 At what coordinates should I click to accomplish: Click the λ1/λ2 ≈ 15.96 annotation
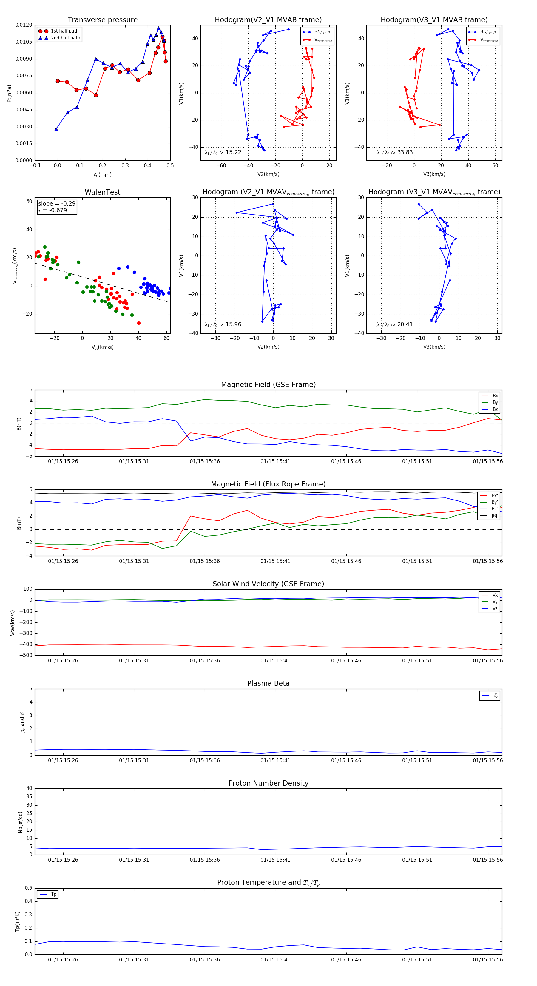pyautogui.click(x=223, y=324)
